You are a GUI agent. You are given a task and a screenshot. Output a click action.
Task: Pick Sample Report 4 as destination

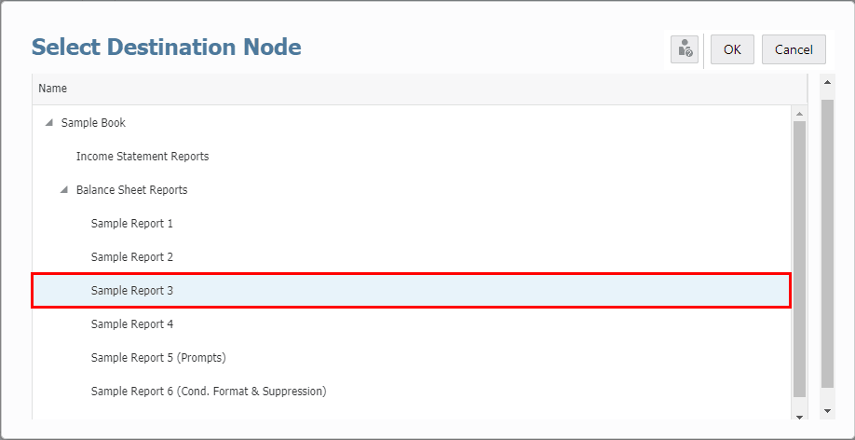click(x=132, y=324)
